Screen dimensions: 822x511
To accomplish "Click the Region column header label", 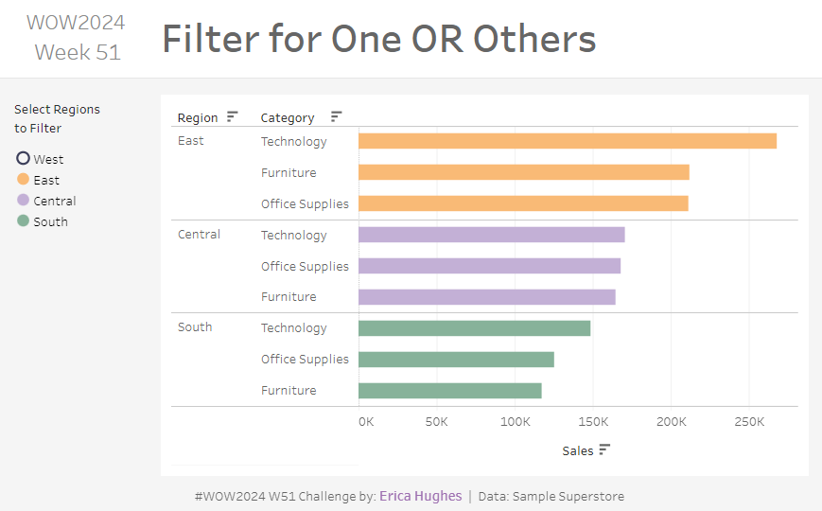I will (x=198, y=118).
